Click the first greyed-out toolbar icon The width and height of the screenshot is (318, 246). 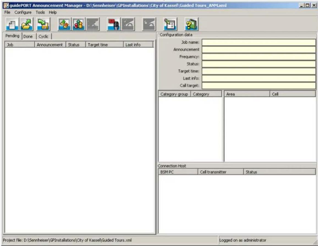(x=93, y=24)
